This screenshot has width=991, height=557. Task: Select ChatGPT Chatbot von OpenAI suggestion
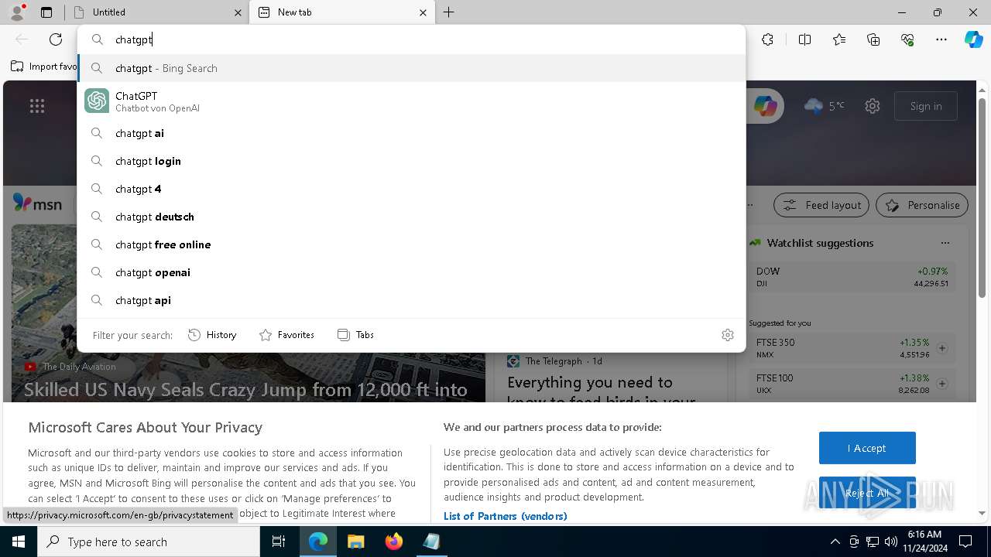(411, 101)
